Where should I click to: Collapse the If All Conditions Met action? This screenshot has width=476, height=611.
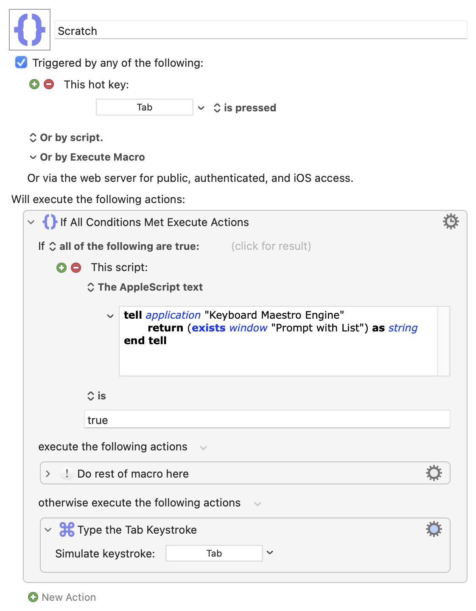click(x=31, y=222)
